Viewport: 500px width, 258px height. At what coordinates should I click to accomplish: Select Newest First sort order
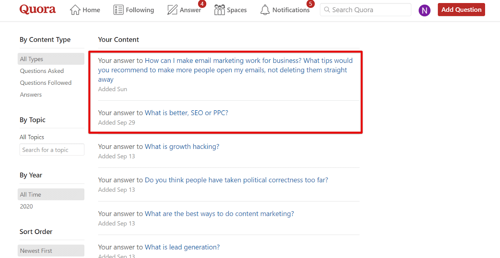pyautogui.click(x=51, y=251)
